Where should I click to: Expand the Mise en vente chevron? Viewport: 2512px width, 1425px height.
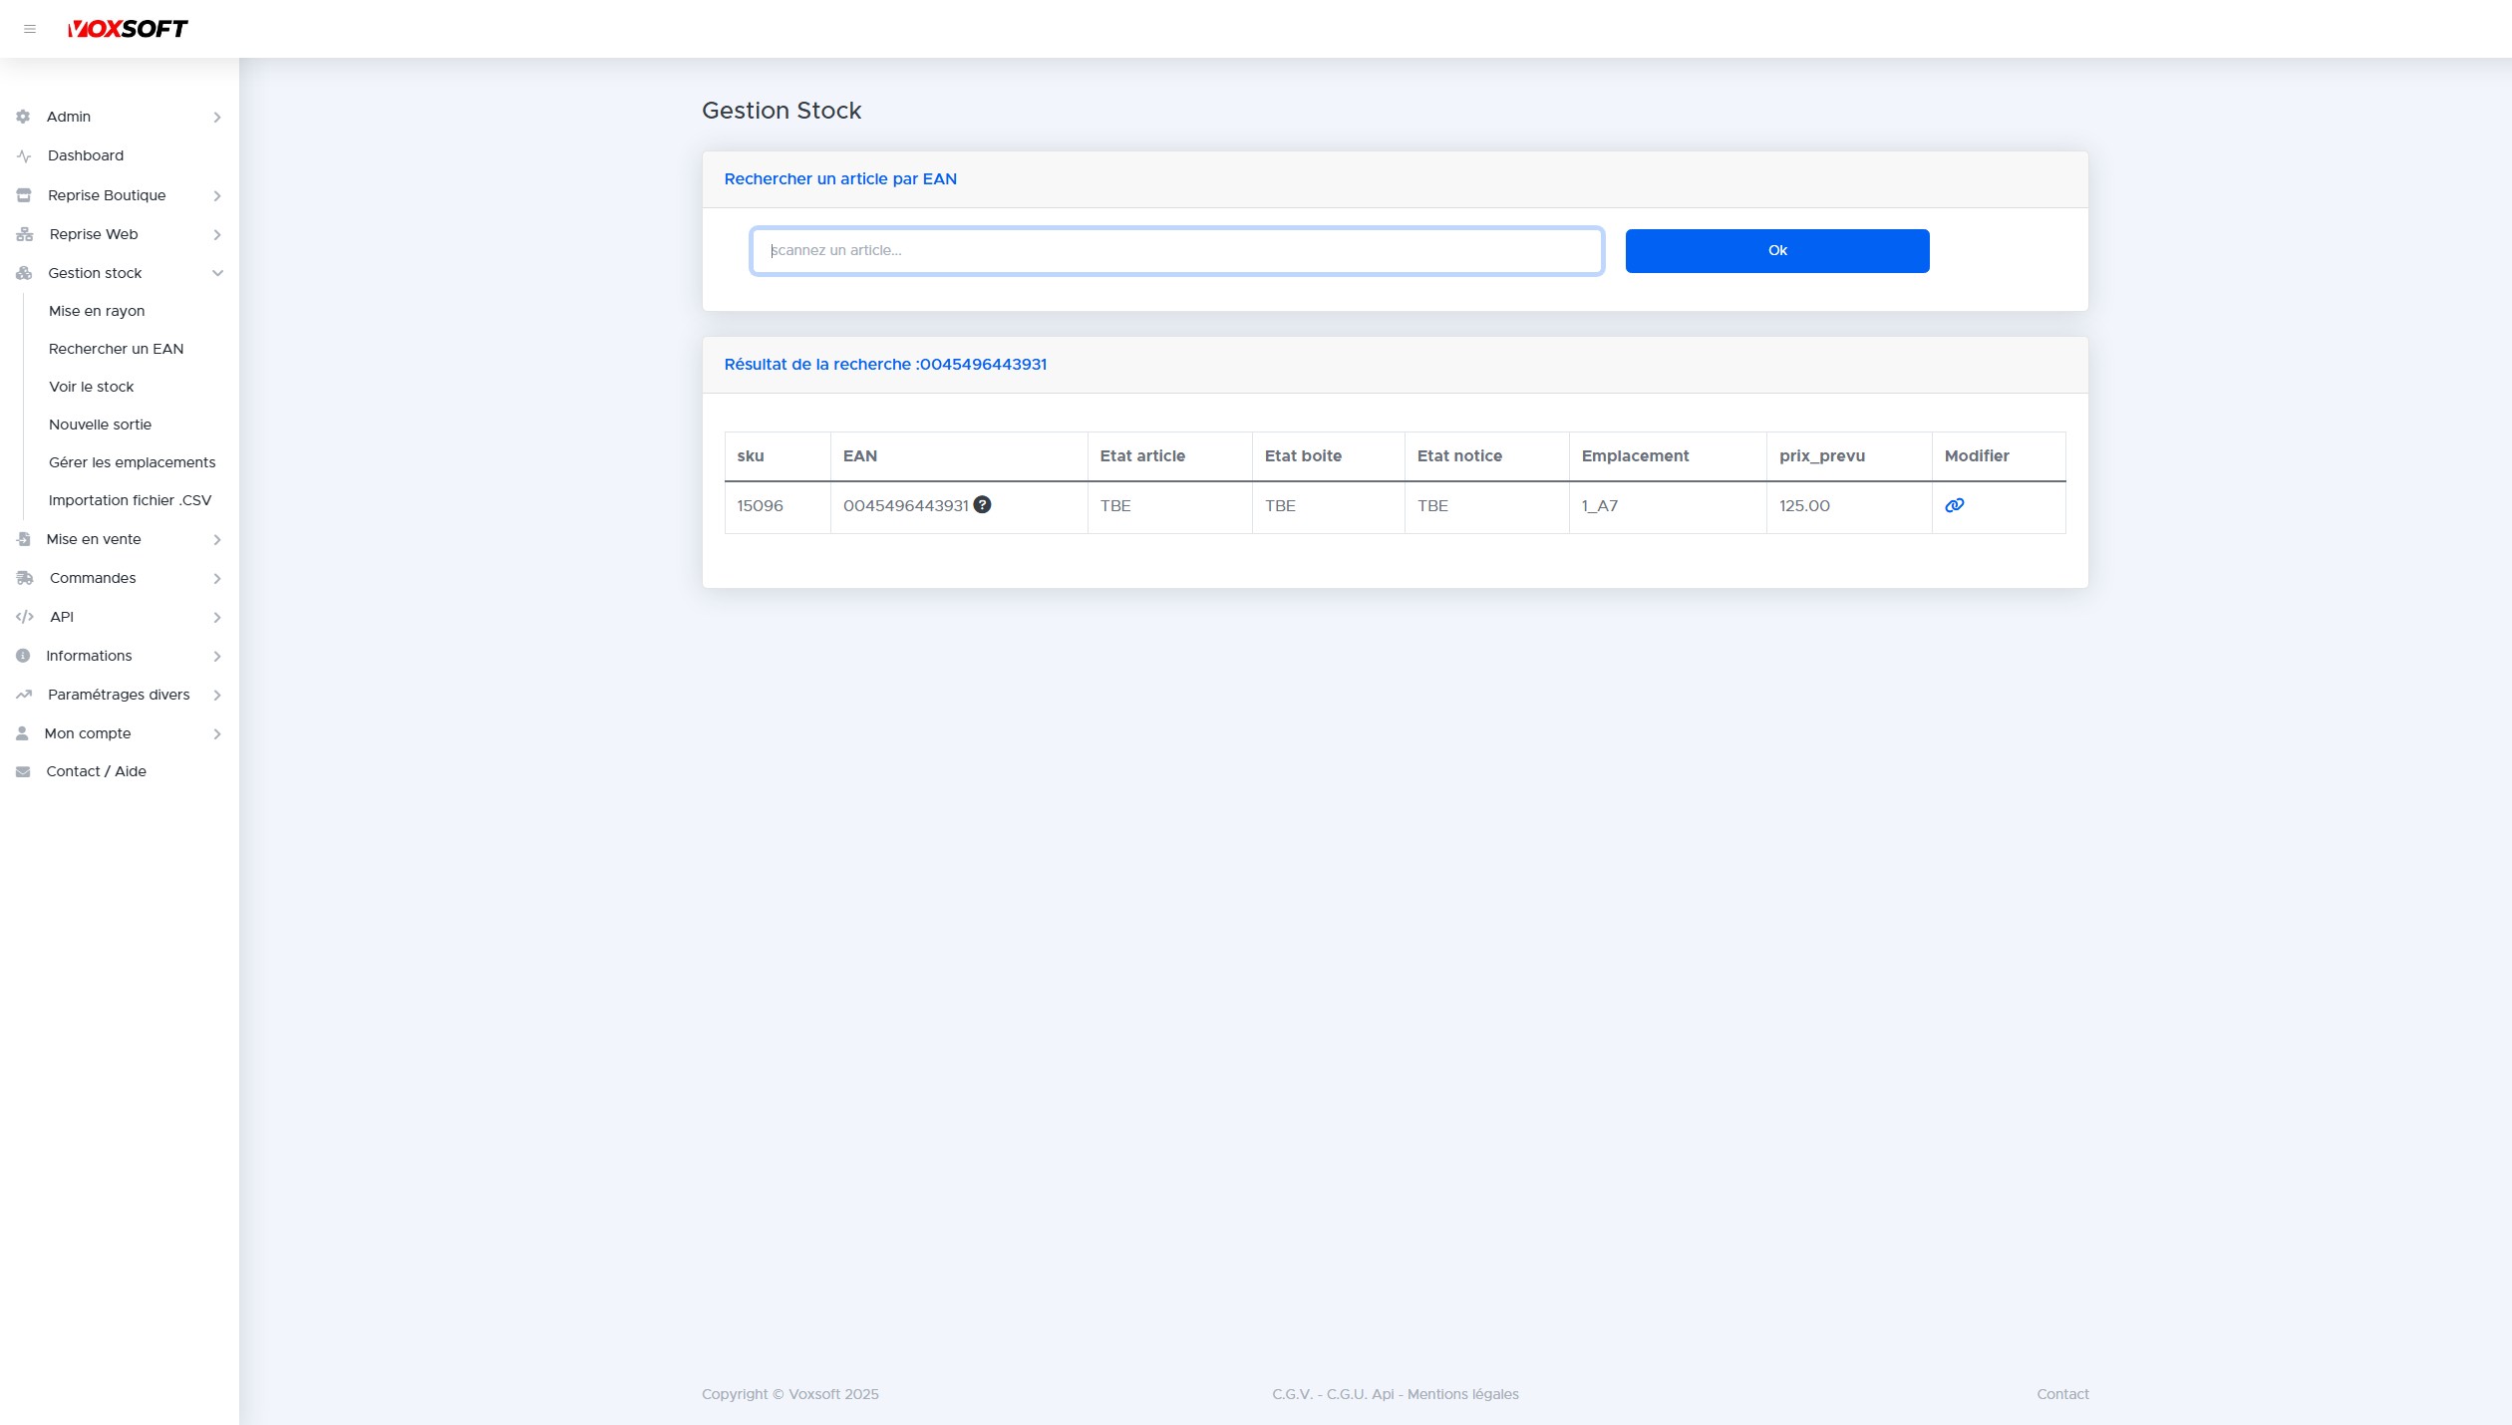(217, 540)
